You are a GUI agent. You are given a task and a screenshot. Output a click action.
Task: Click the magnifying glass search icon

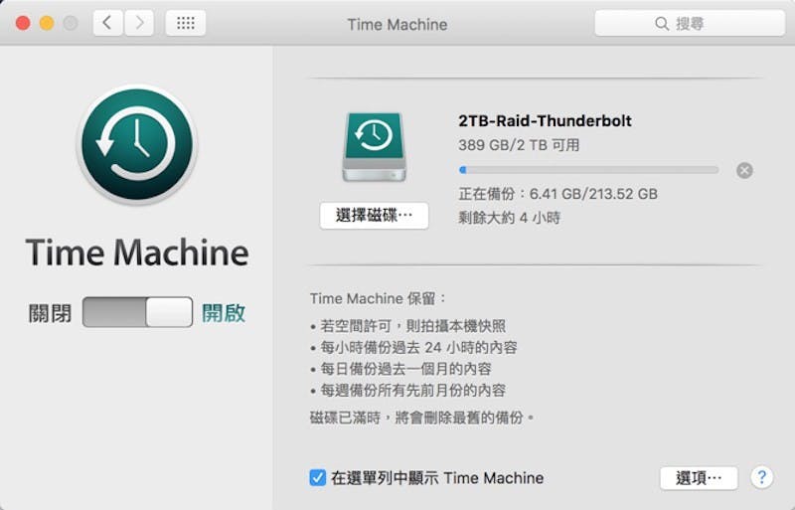(661, 23)
